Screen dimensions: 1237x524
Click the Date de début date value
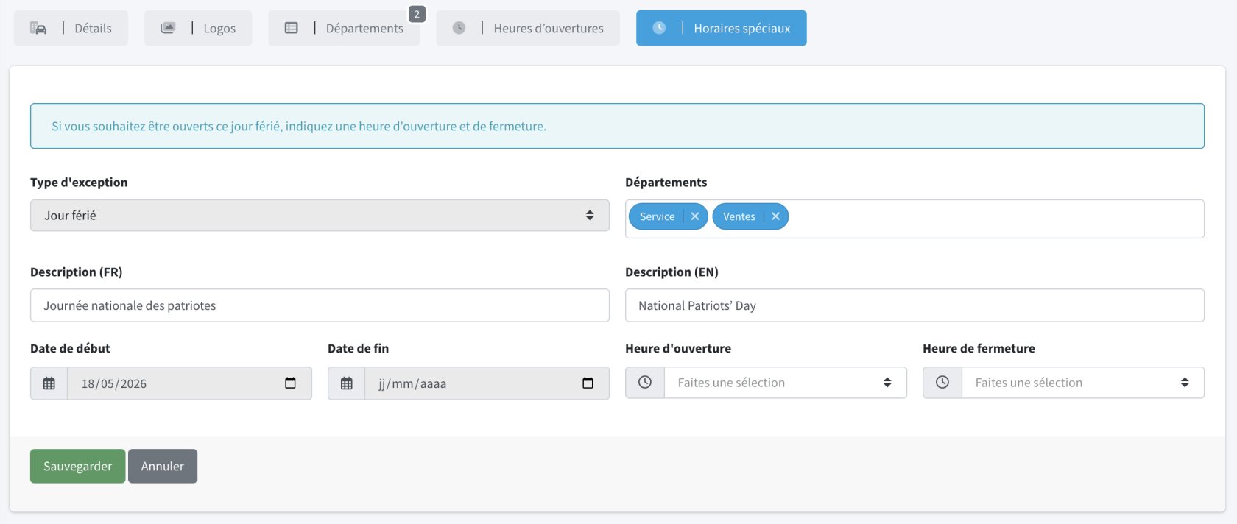point(114,383)
